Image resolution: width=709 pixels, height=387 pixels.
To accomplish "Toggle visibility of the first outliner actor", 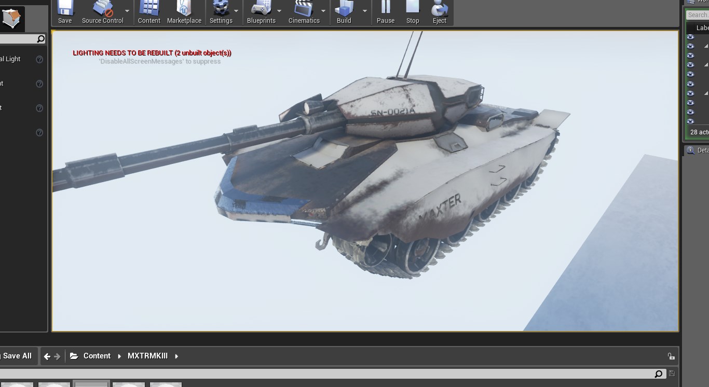I will [690, 36].
